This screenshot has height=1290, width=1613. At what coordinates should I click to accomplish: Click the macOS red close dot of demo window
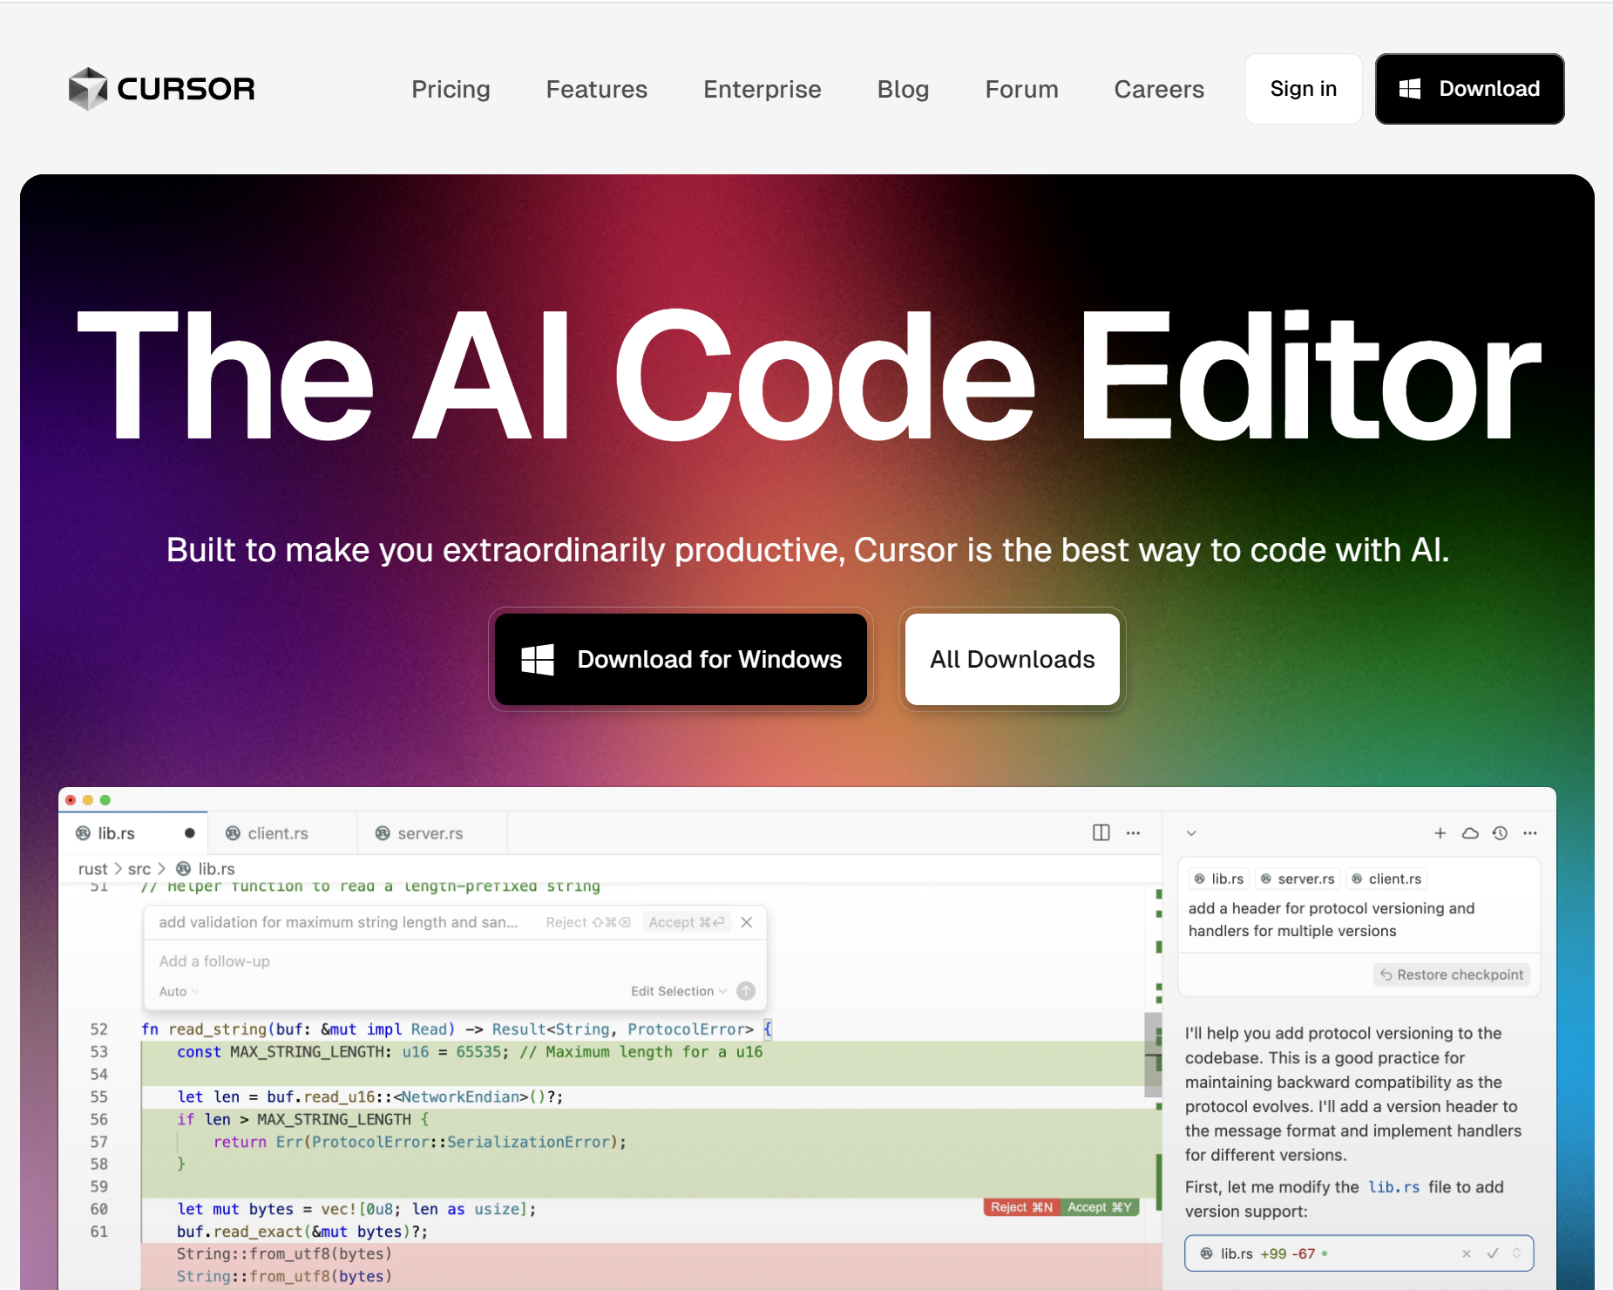(x=71, y=800)
